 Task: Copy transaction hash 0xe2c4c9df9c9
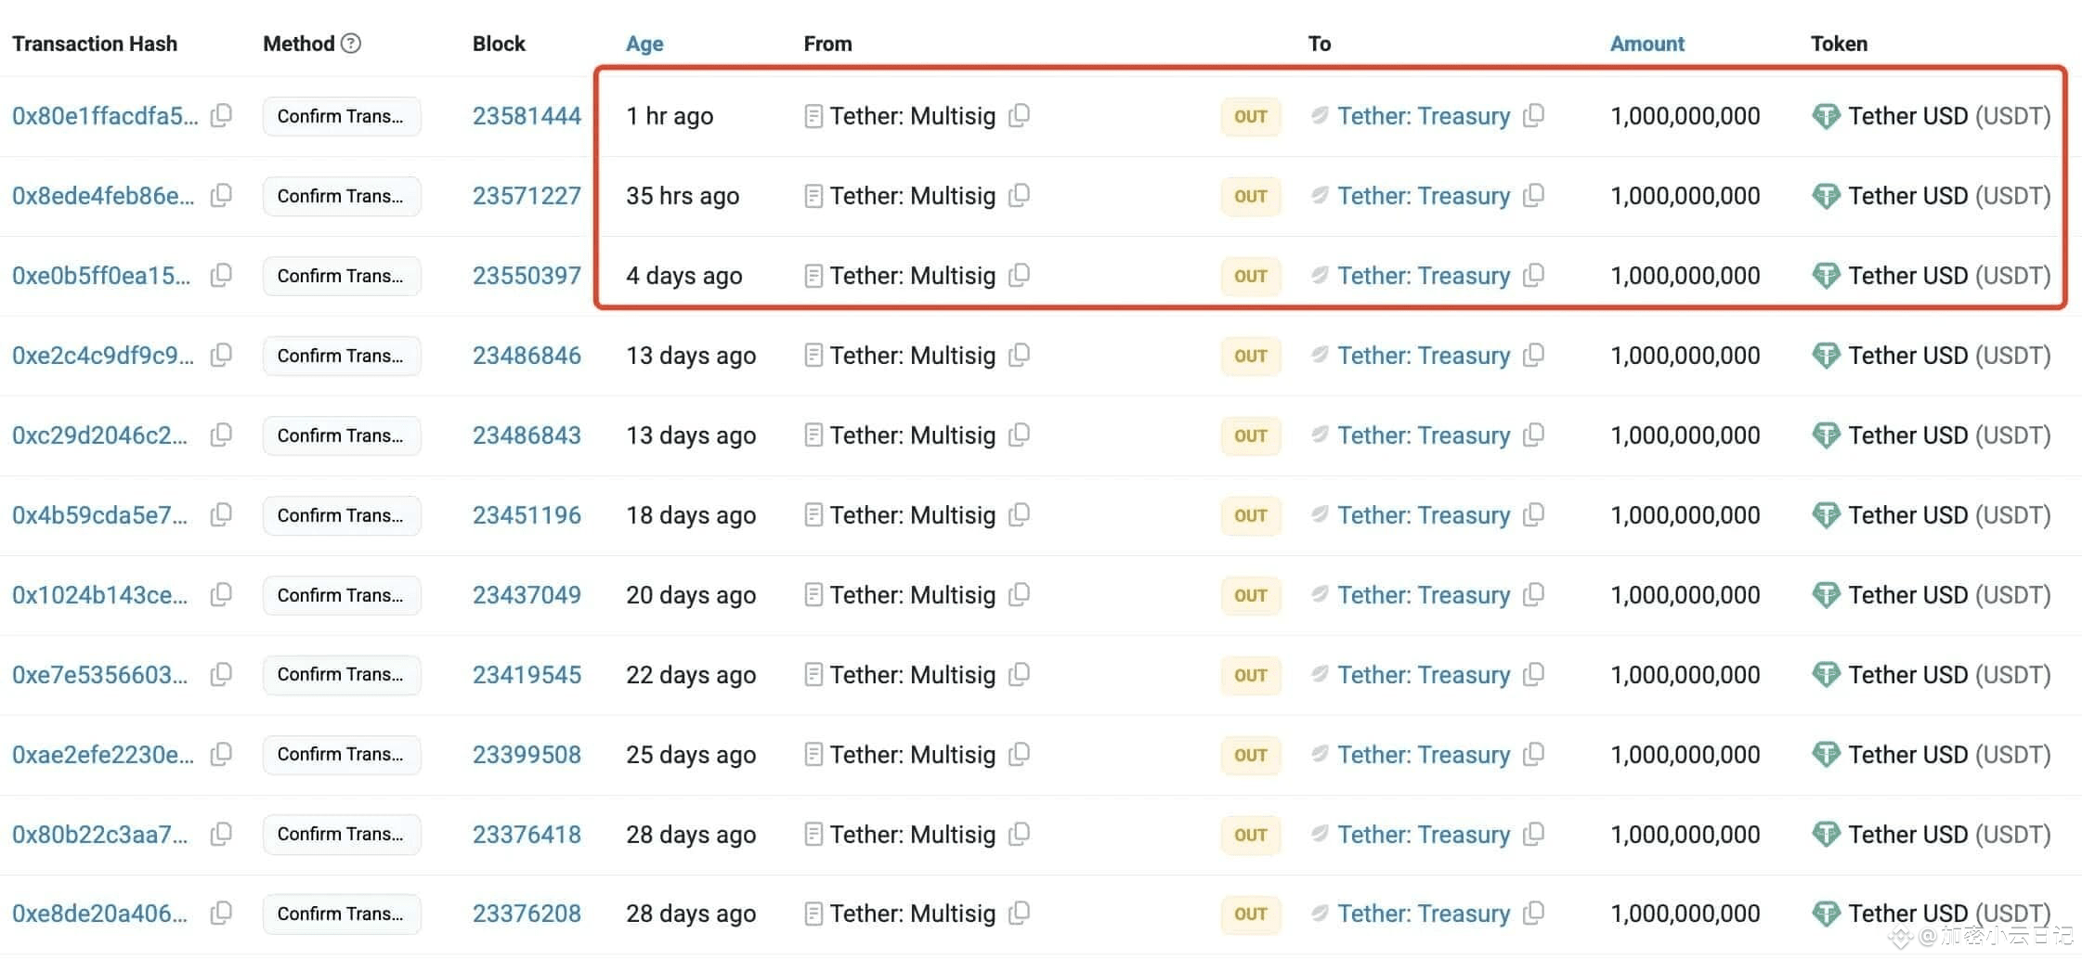(x=221, y=355)
